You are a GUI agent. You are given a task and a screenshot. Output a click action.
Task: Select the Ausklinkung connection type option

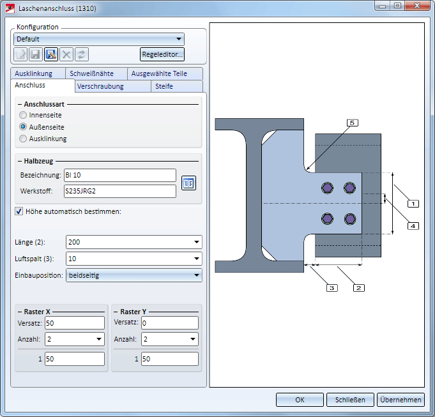[24, 139]
